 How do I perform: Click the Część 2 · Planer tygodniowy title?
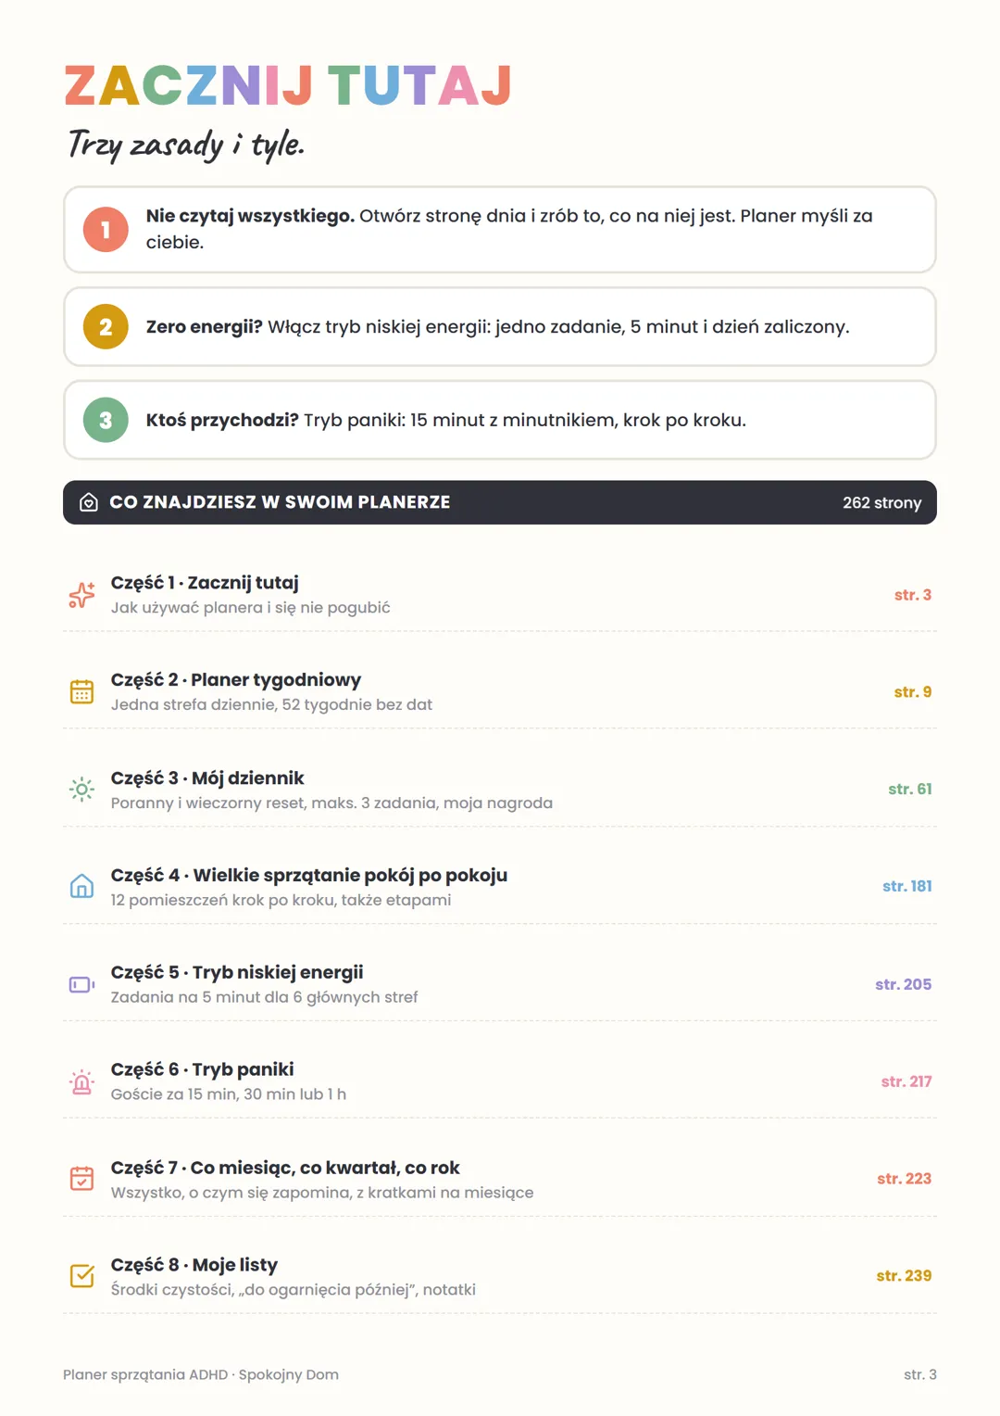(236, 680)
